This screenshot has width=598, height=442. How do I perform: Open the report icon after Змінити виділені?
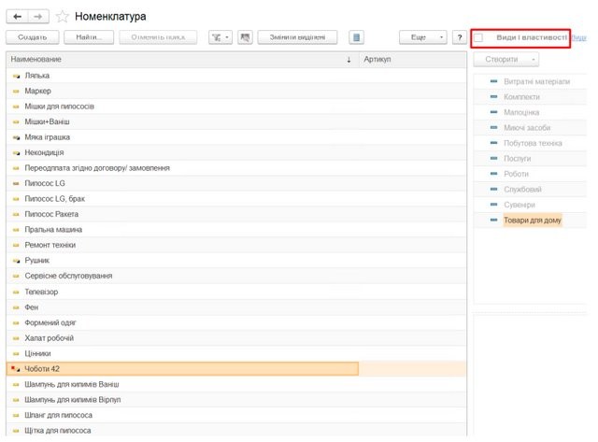356,37
